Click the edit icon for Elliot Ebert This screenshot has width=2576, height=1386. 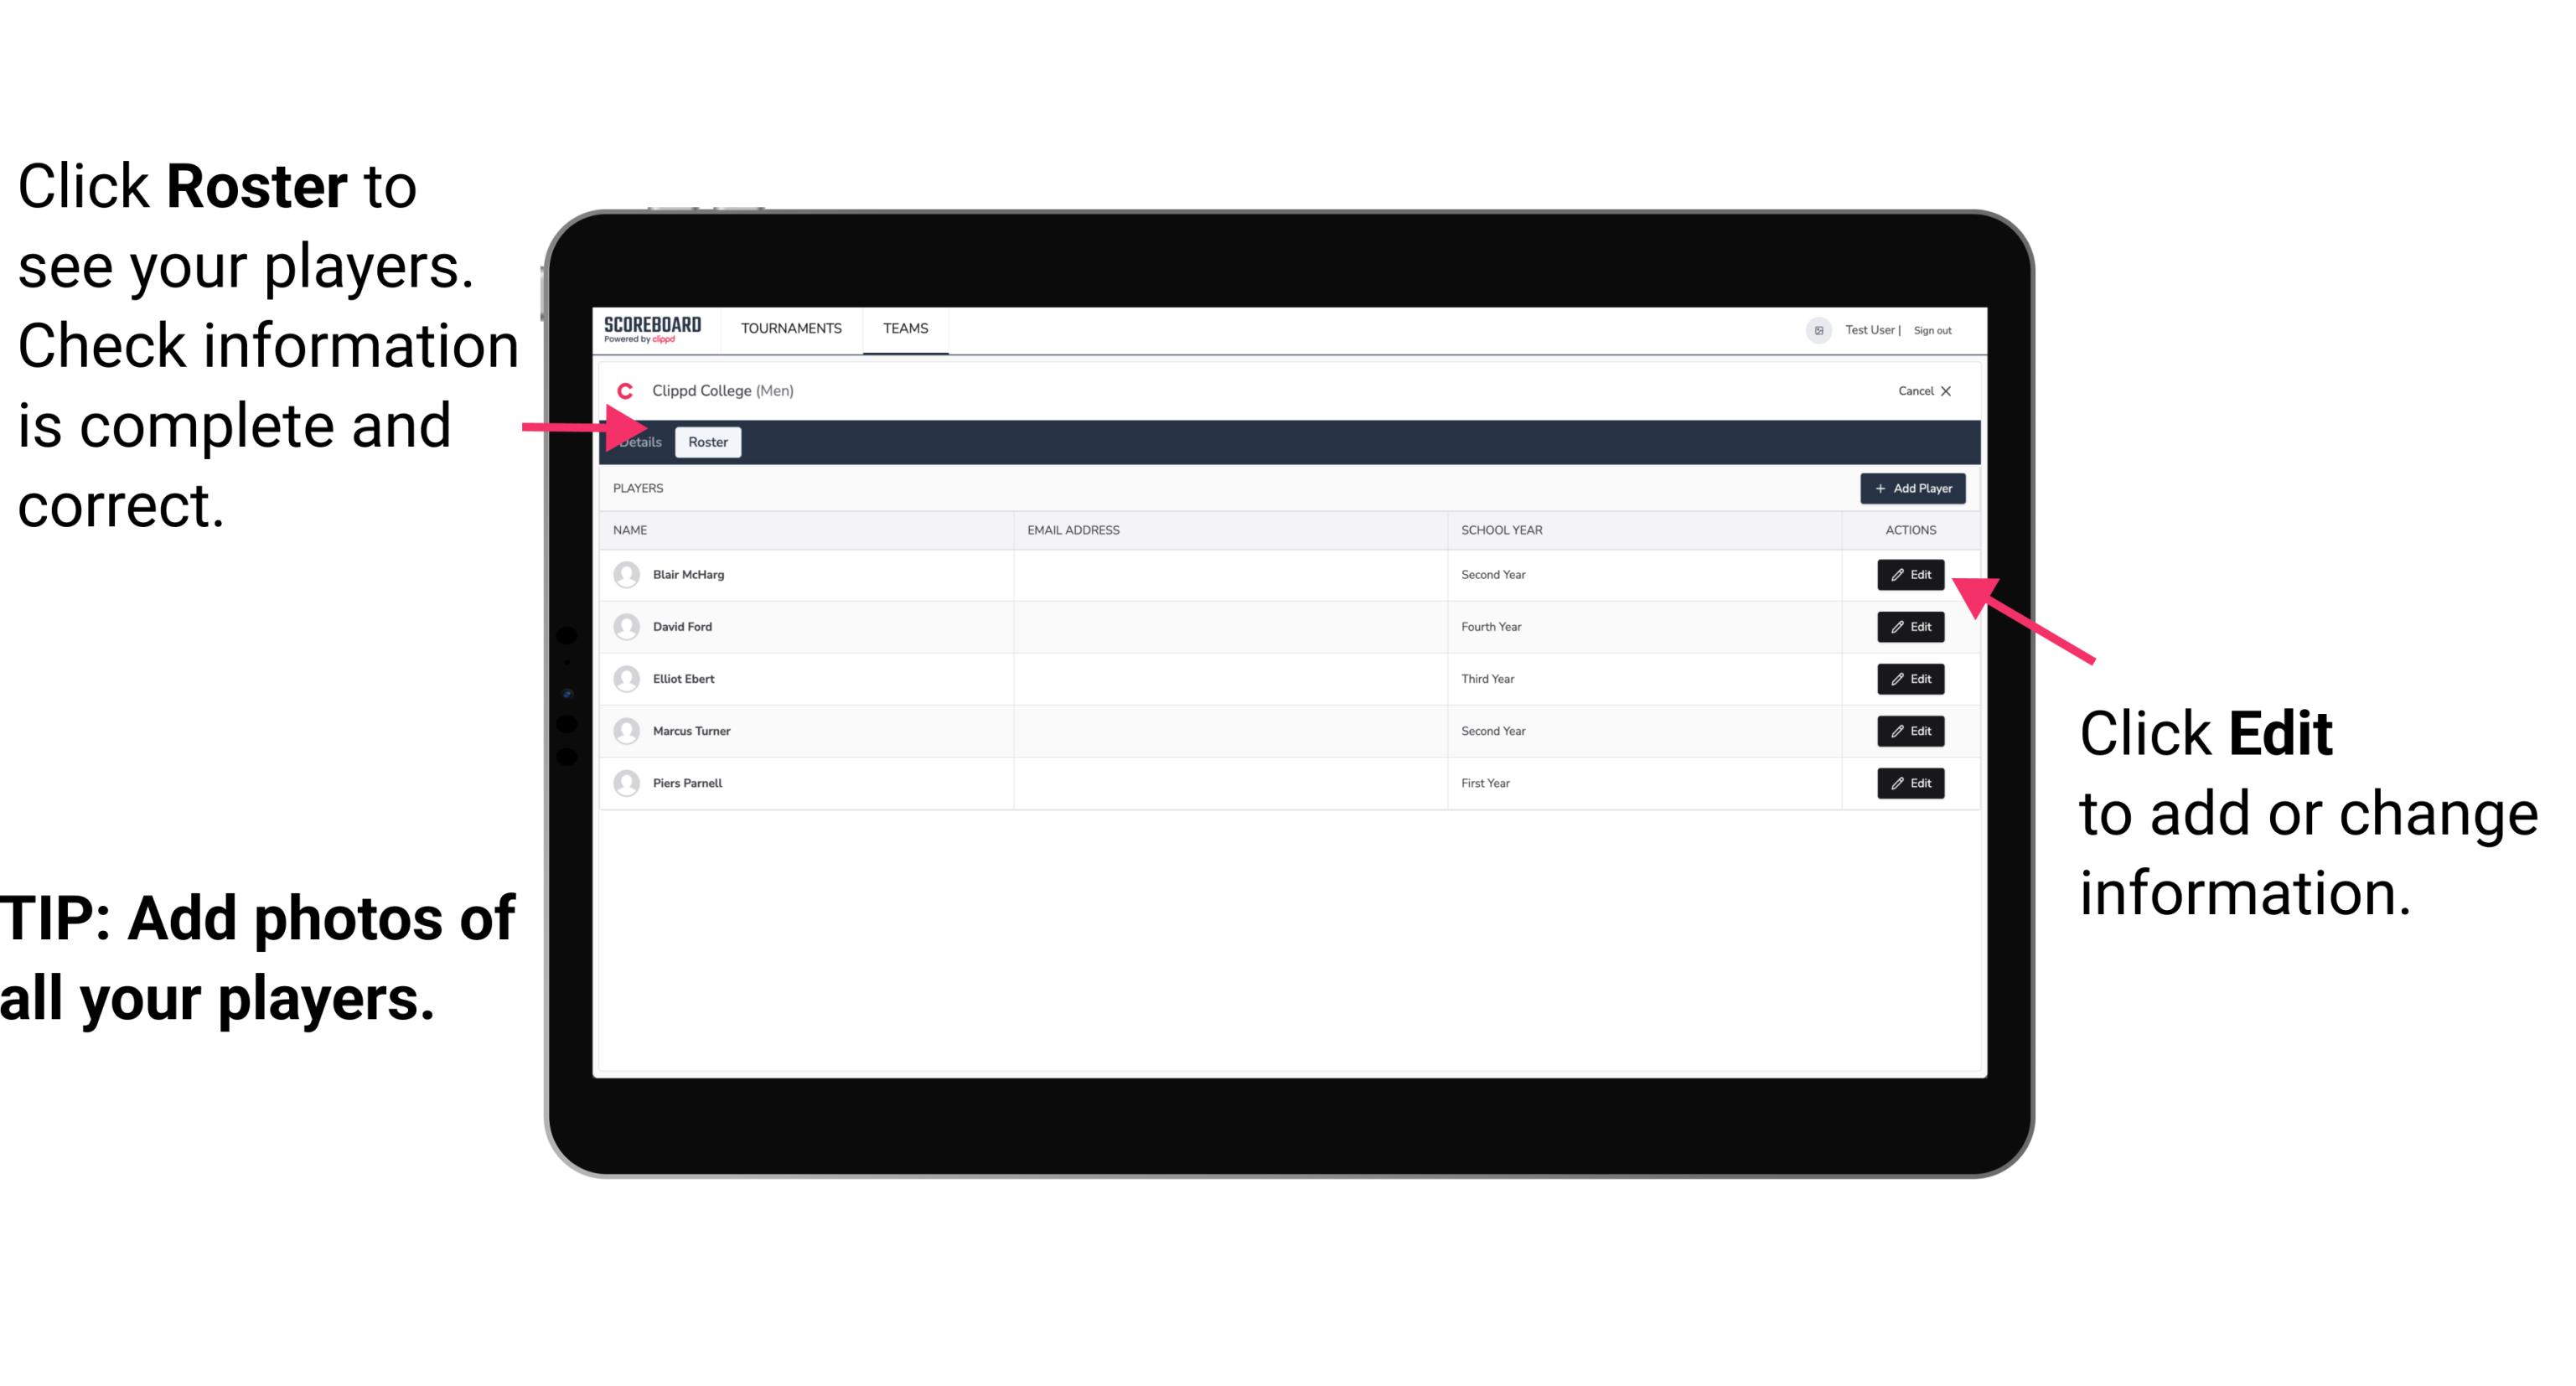point(1909,678)
